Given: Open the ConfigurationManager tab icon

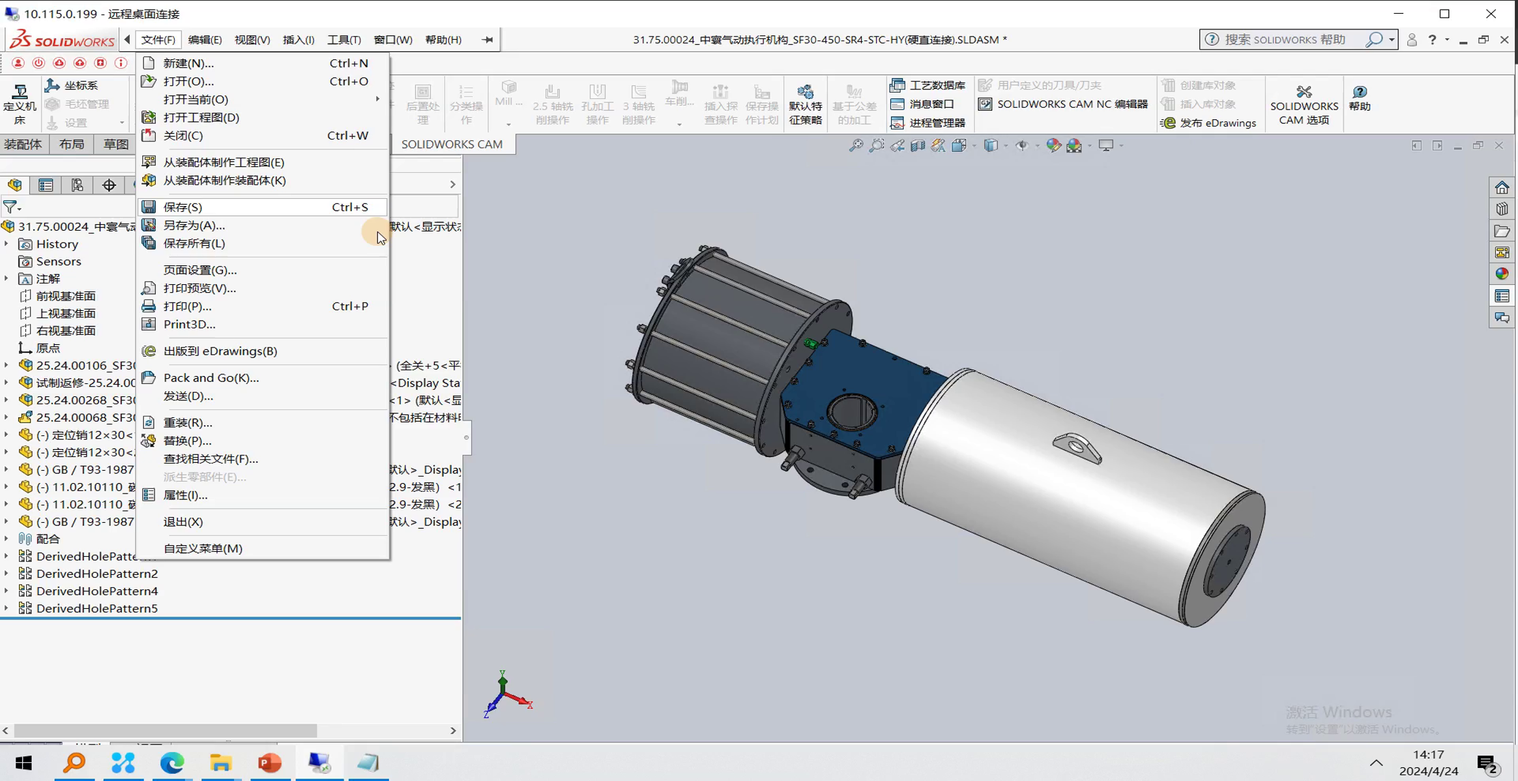Looking at the screenshot, I should pyautogui.click(x=77, y=185).
